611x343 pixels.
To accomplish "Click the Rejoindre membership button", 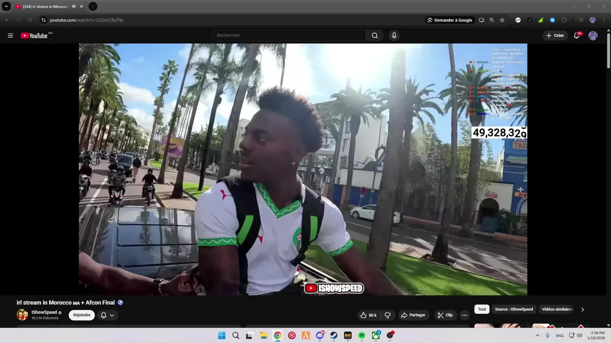I will (x=82, y=315).
